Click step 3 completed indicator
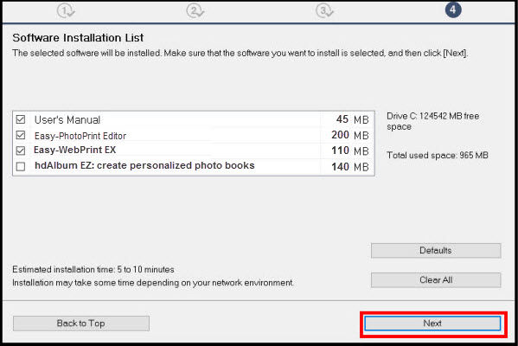518x346 pixels. [x=324, y=10]
